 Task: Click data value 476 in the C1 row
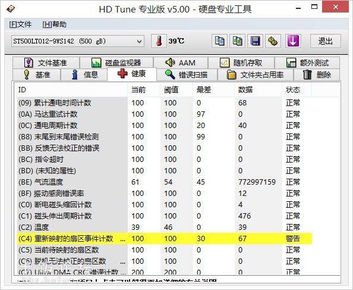244,216
